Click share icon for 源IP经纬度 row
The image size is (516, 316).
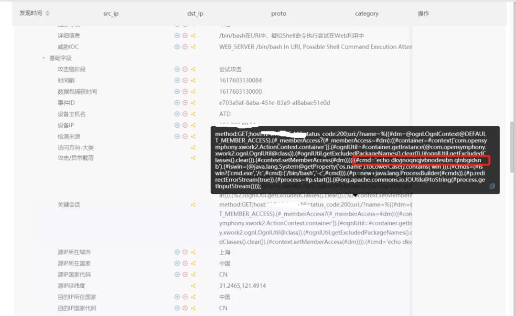(x=193, y=286)
